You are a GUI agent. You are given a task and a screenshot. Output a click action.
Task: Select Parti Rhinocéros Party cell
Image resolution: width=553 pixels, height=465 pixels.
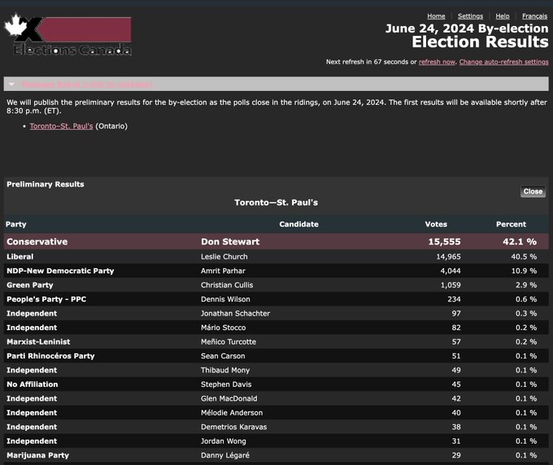(50, 356)
